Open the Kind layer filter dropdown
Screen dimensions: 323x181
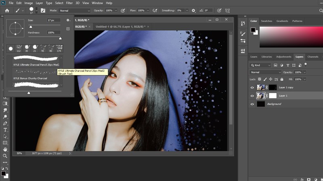(261, 65)
